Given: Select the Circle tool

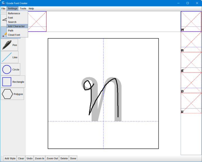Looking at the screenshot, I should (x=10, y=69).
